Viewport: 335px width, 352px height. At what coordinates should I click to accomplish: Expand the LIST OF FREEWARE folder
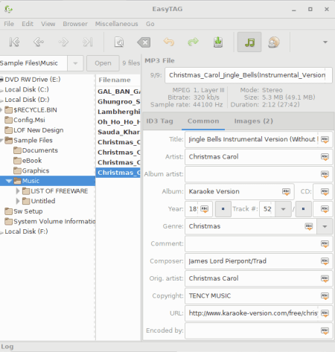(18, 191)
